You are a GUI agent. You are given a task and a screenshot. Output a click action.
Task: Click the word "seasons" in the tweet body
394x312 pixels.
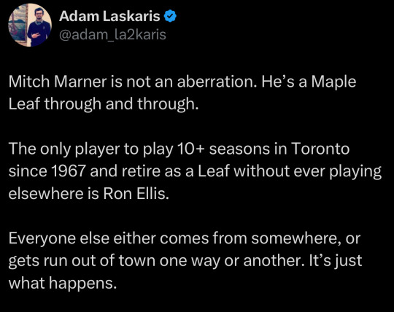tap(239, 149)
